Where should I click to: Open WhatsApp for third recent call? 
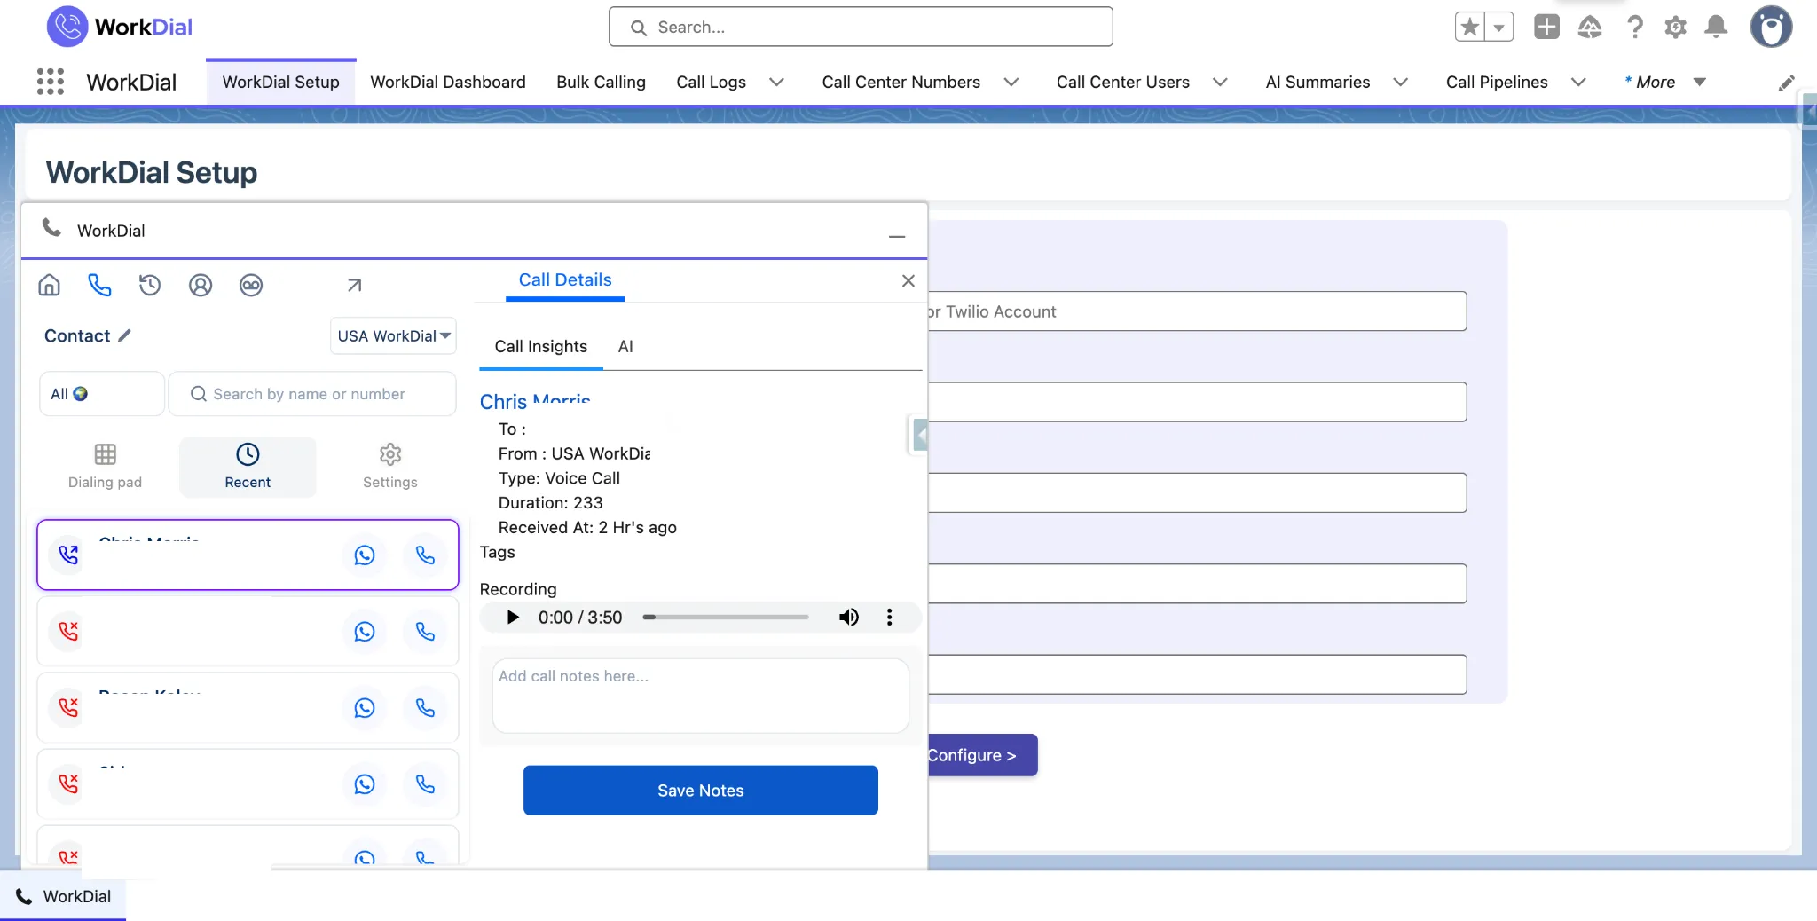click(x=365, y=708)
